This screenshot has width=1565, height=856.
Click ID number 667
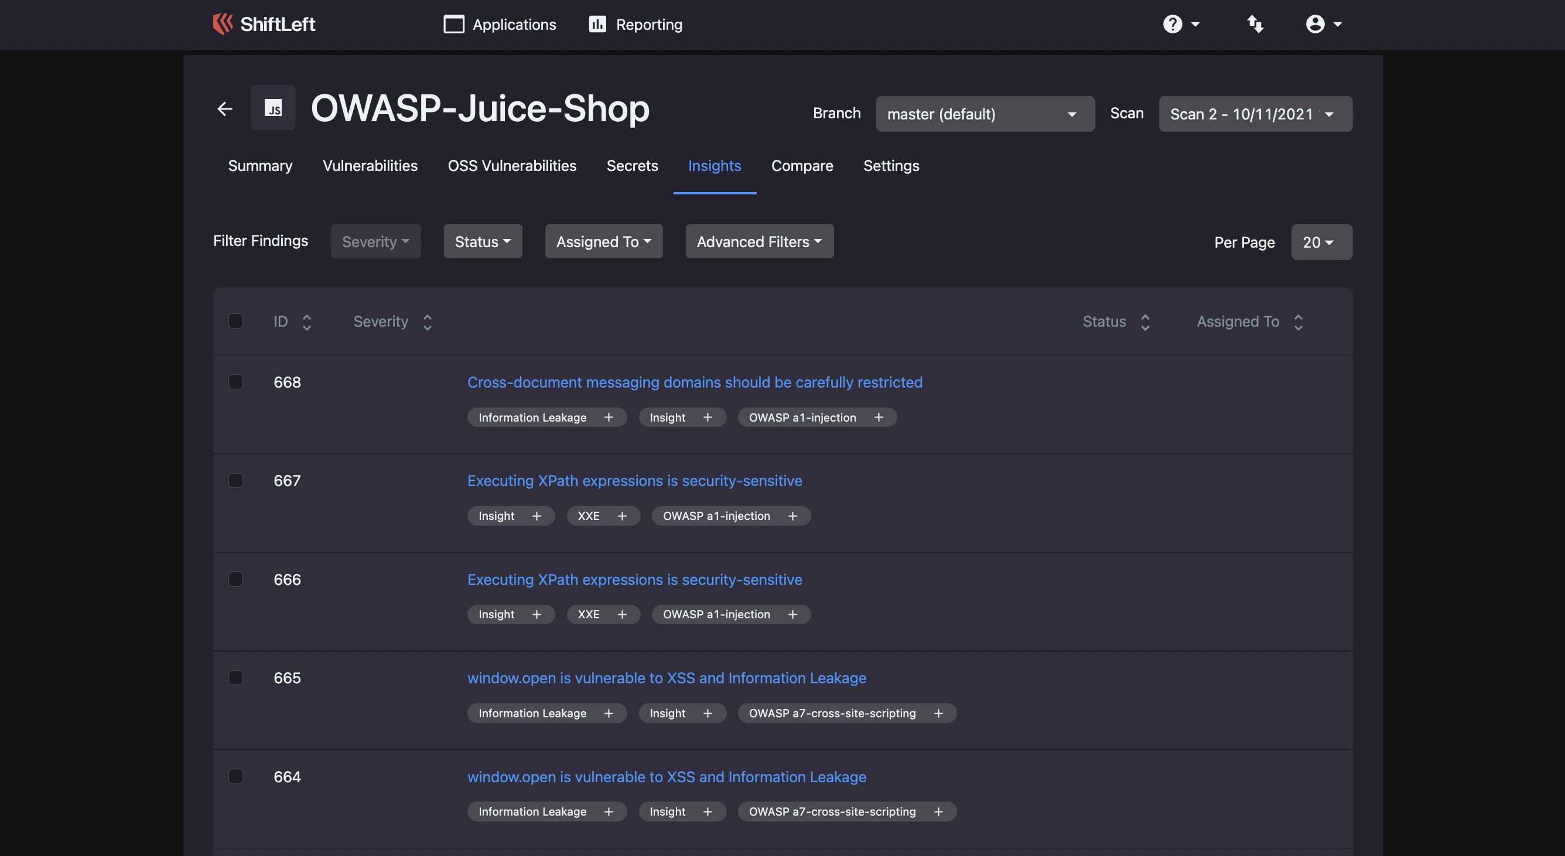click(287, 481)
